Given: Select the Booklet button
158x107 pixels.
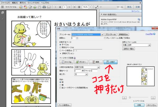Looking at the screenshot, I should (111, 62).
